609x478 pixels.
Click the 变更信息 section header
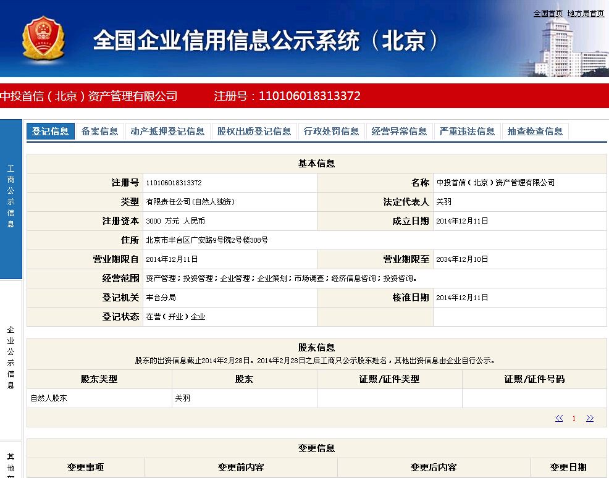[x=316, y=448]
